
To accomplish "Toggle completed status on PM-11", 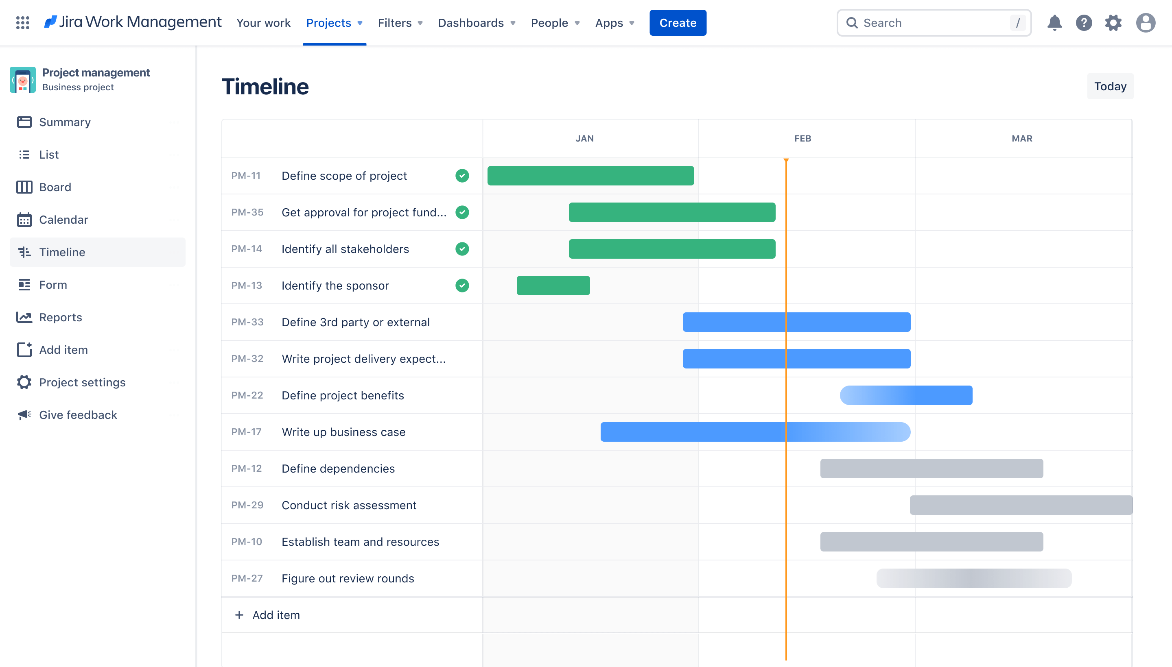I will coord(461,175).
